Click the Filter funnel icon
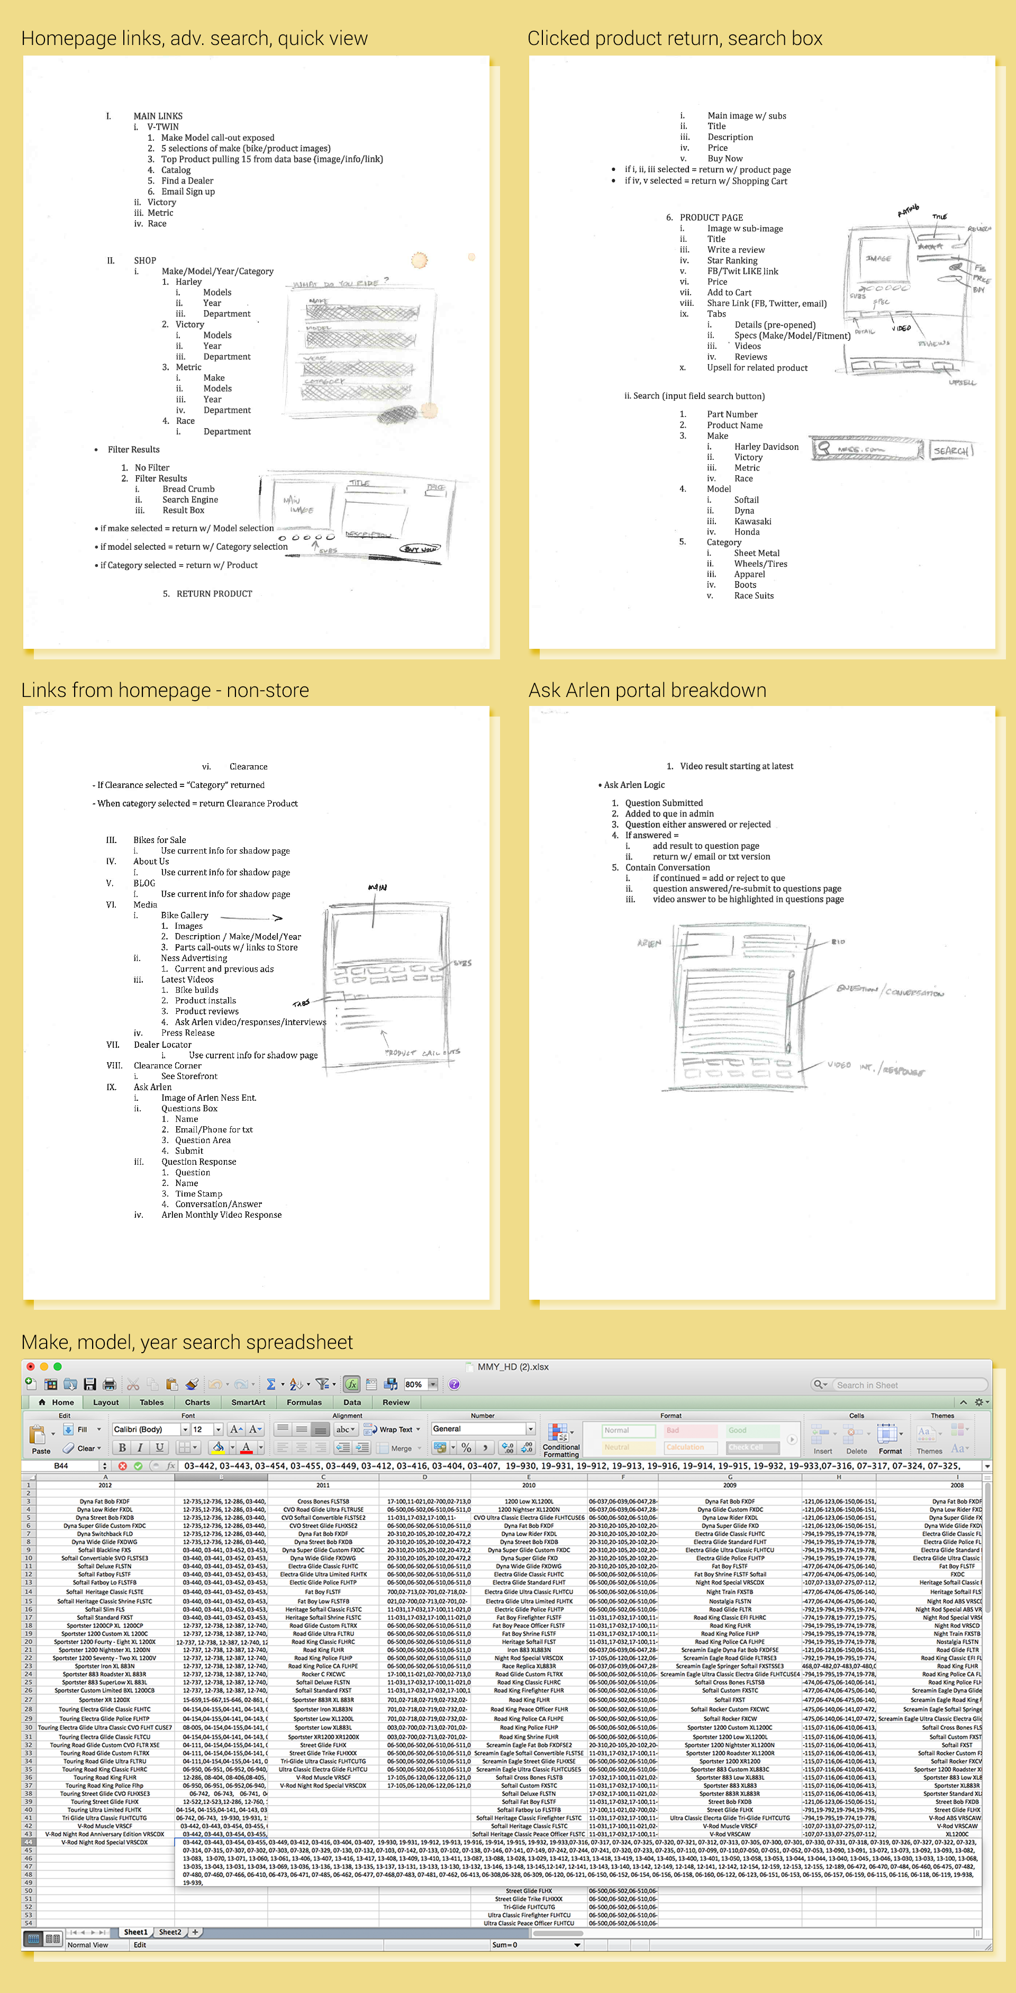 click(323, 1384)
